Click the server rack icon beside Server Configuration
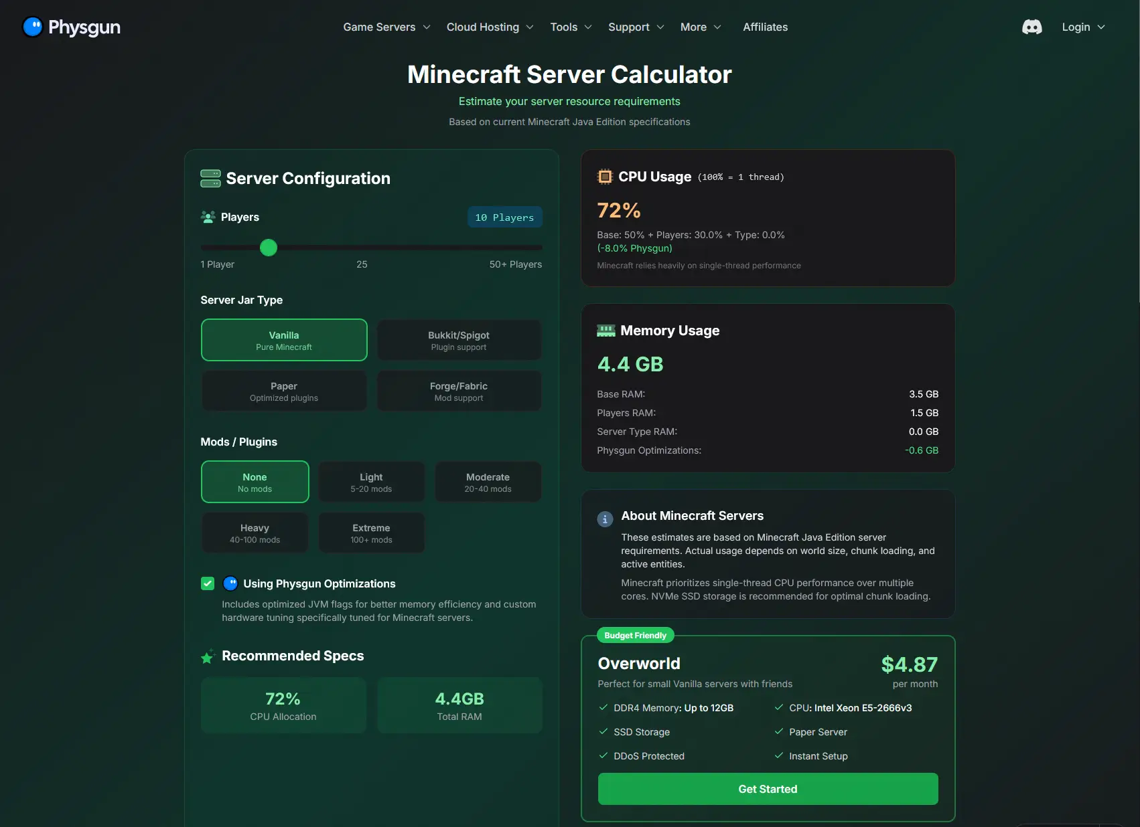Viewport: 1140px width, 827px height. [x=210, y=178]
